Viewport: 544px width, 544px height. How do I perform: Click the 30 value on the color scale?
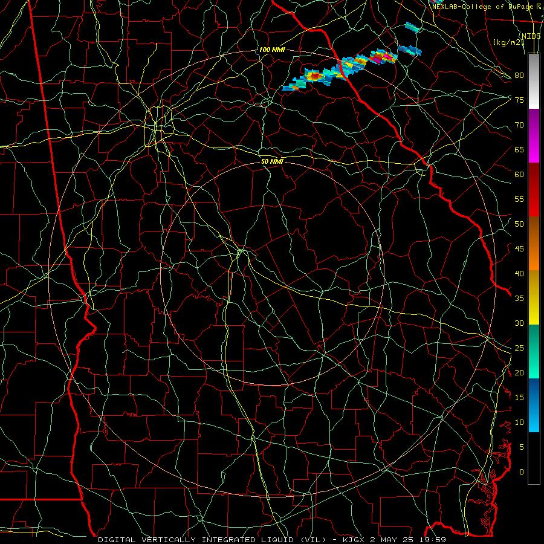point(519,323)
